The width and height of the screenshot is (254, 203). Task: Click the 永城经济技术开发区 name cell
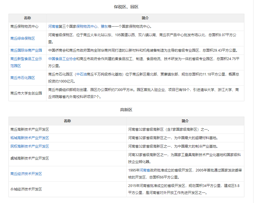(26, 189)
